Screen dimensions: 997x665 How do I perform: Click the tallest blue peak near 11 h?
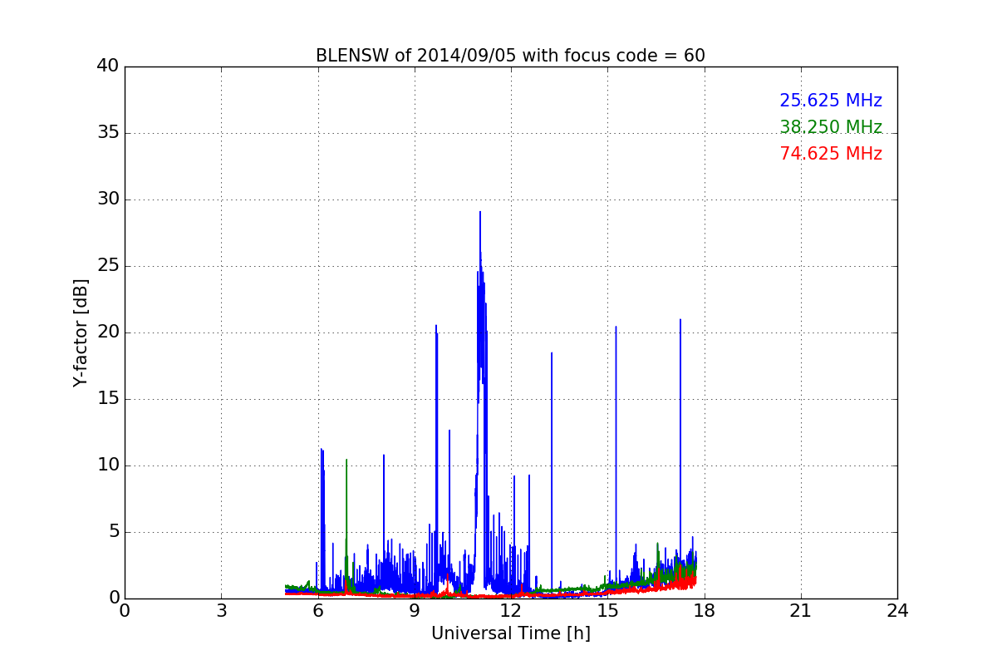coord(480,213)
